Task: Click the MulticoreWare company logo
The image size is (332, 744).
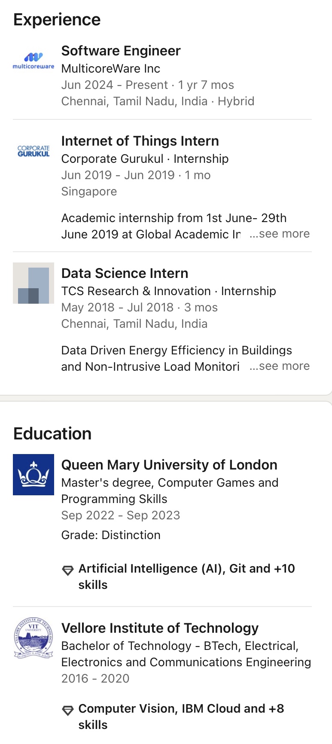Action: point(34,60)
